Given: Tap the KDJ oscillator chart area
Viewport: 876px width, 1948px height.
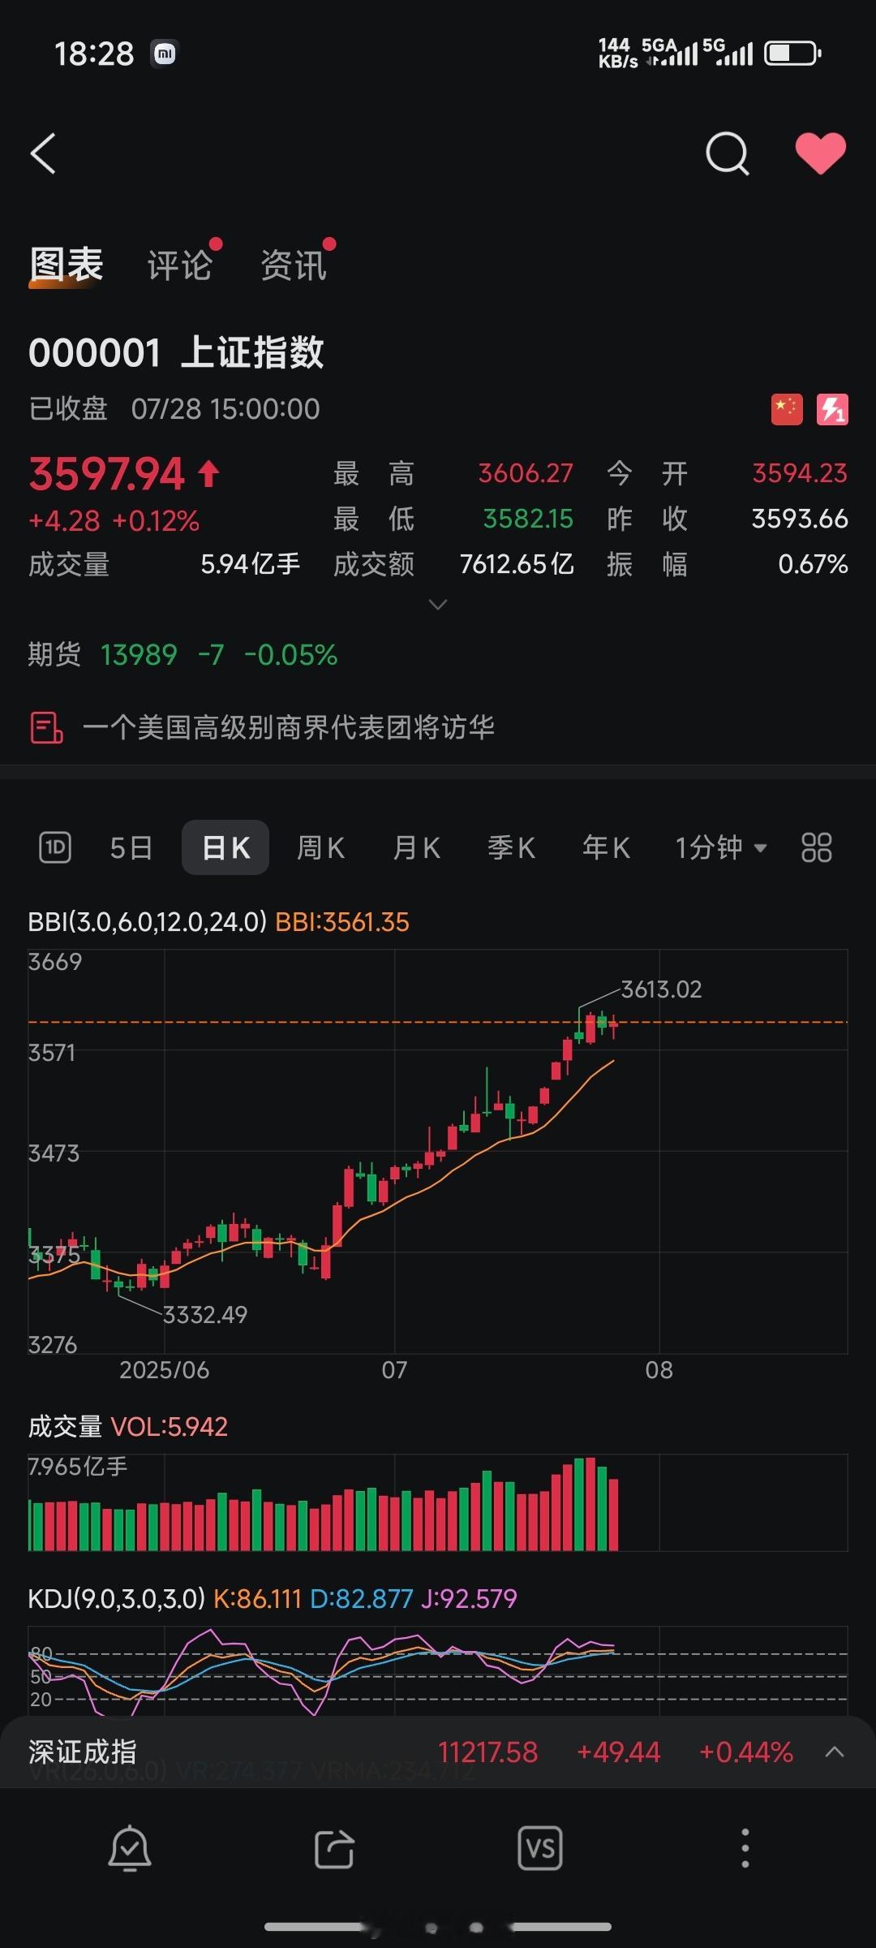Looking at the screenshot, I should (438, 1670).
